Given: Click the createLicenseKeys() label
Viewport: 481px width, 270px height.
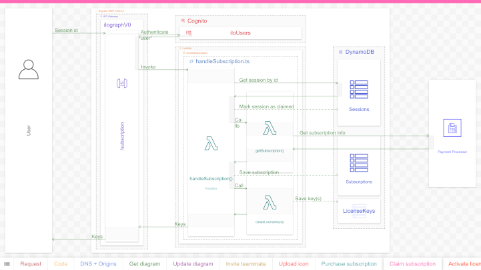Looking at the screenshot, I should tap(270, 222).
